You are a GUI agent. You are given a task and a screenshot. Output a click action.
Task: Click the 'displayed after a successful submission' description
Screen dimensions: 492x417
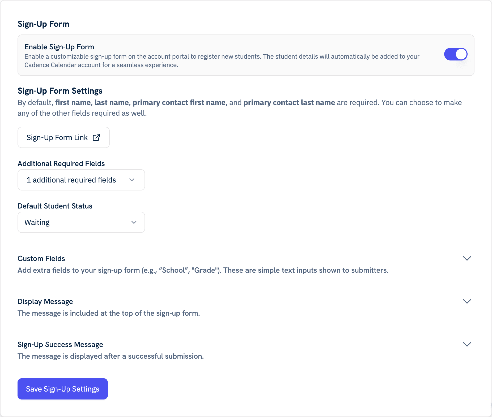click(x=111, y=356)
